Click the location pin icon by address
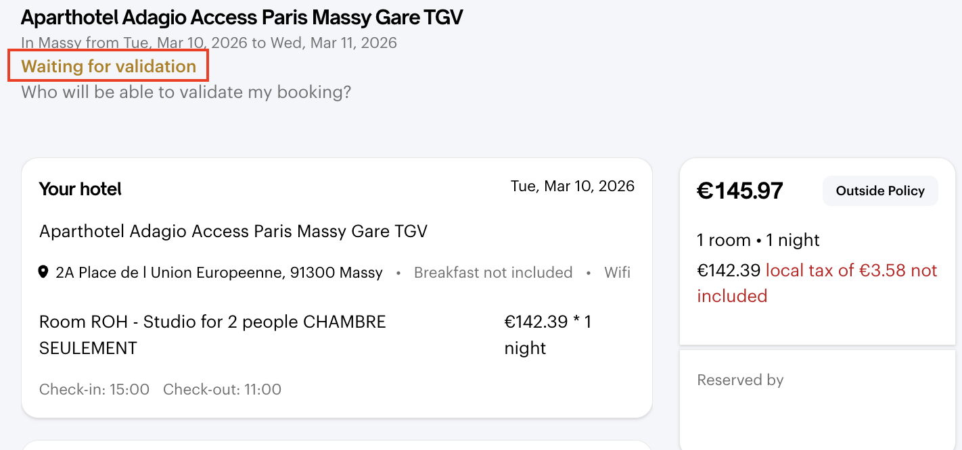This screenshot has height=450, width=962. tap(44, 273)
